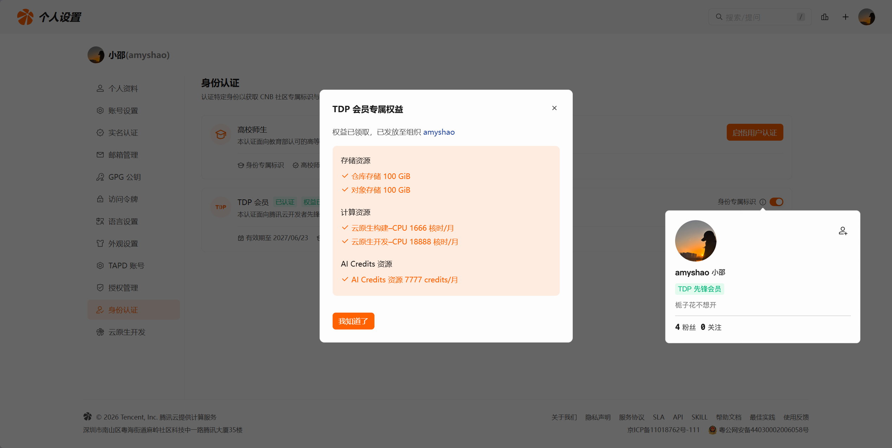Screen dimensions: 892x448
Task: Close the TDP 会员专属权益 dialog
Action: tap(554, 108)
